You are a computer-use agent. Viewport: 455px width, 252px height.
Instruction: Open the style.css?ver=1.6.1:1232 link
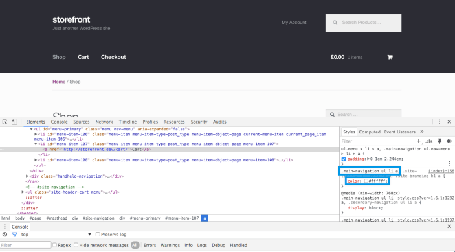[x=426, y=198]
